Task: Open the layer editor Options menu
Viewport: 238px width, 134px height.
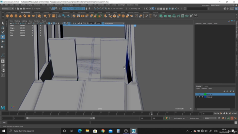Action: 204,89
